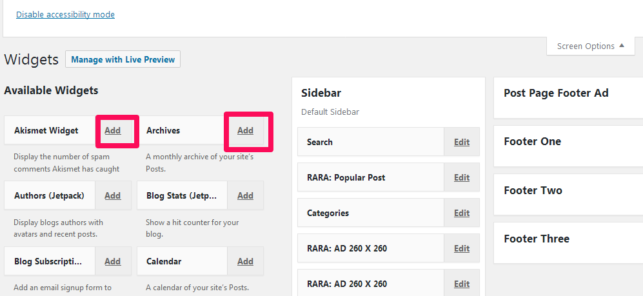Image resolution: width=643 pixels, height=296 pixels.
Task: Select the Sidebar panel heading
Action: (x=321, y=93)
